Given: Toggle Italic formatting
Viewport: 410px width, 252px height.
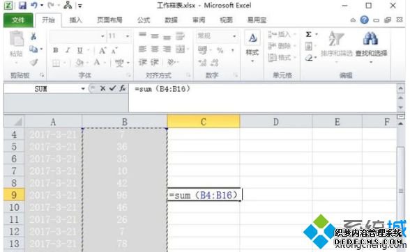Looking at the screenshot, I should 68,50.
